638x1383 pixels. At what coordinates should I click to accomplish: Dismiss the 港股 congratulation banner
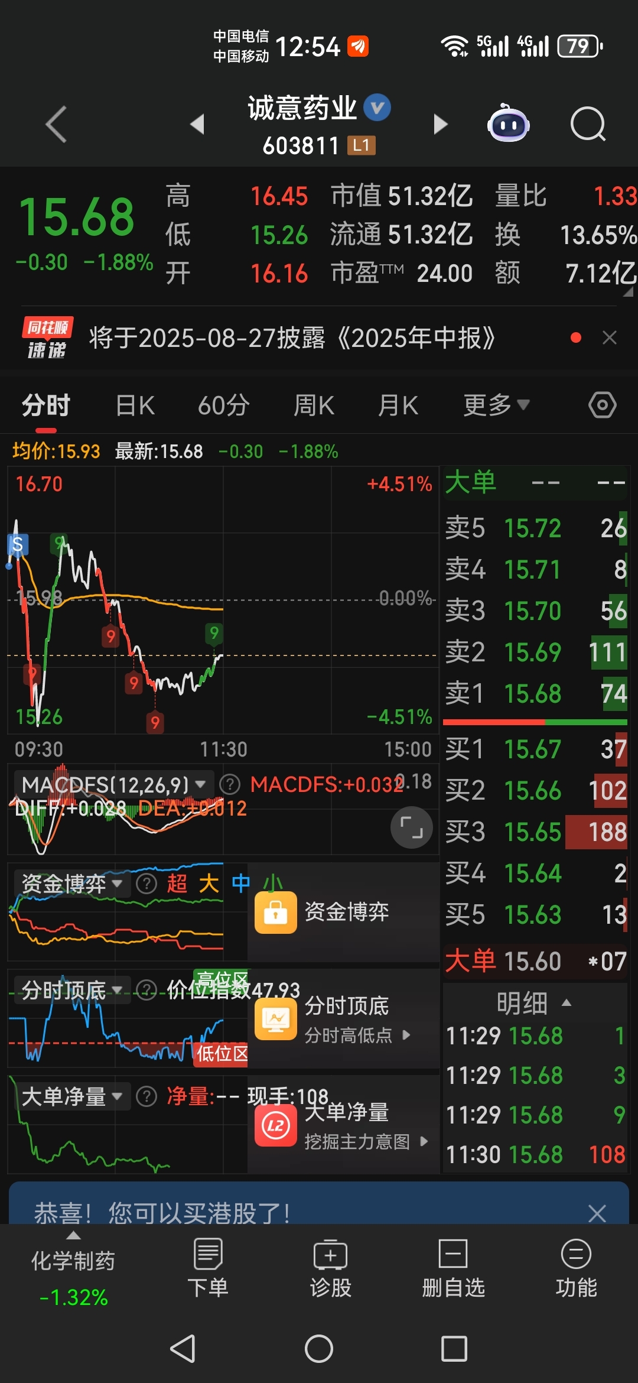(597, 1213)
